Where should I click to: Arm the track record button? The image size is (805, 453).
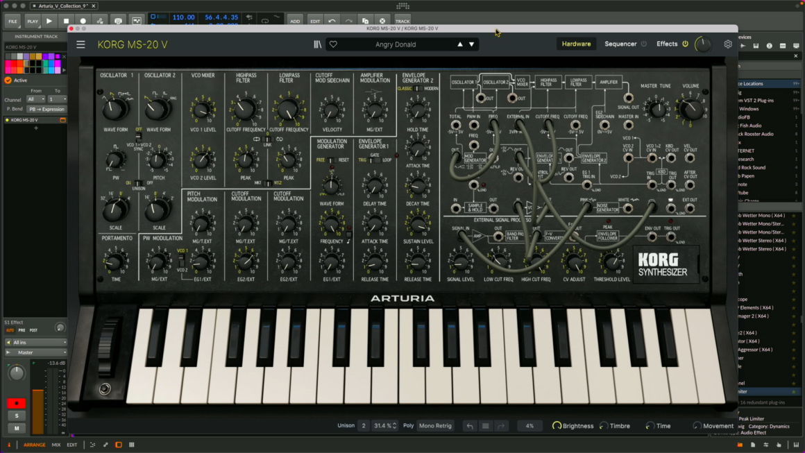tap(17, 403)
